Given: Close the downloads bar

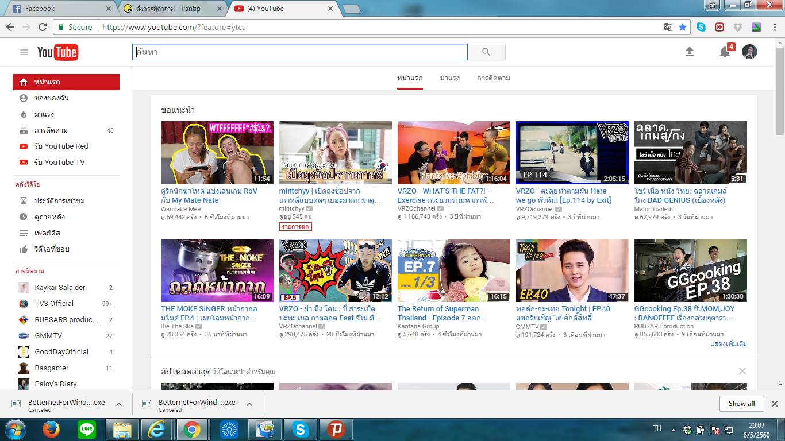Looking at the screenshot, I should tap(775, 404).
